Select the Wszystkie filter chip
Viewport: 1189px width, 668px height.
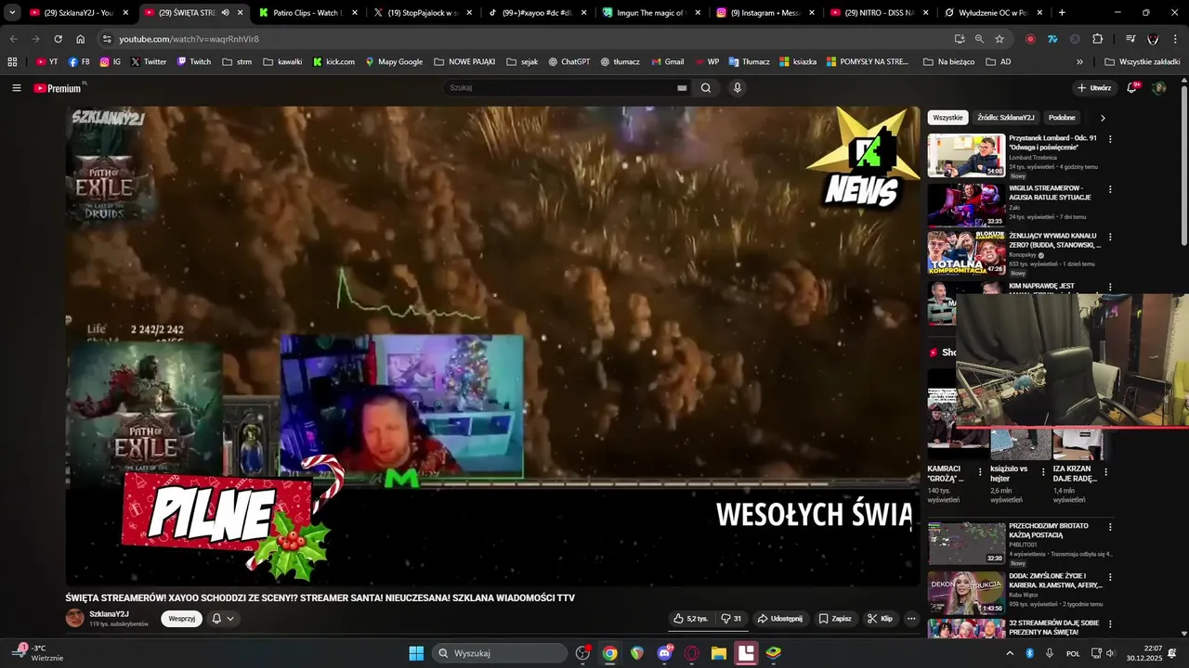pos(947,118)
